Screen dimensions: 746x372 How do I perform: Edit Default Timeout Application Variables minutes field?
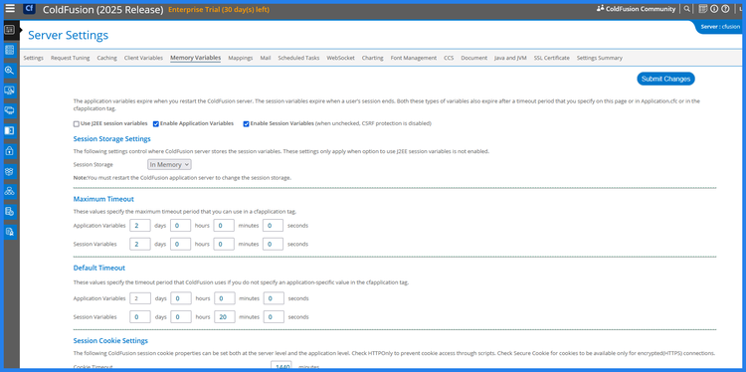click(x=224, y=298)
